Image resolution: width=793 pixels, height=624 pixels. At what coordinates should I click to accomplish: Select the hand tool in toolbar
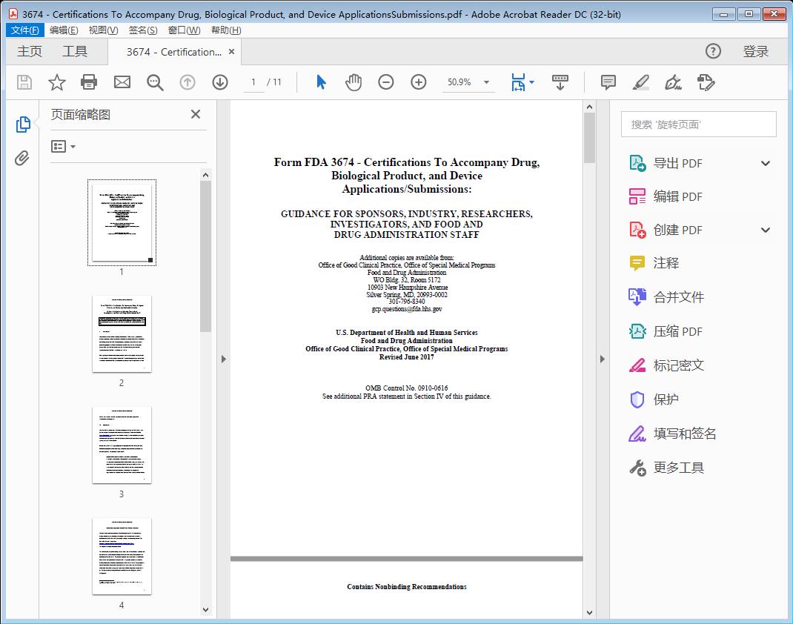tap(354, 82)
